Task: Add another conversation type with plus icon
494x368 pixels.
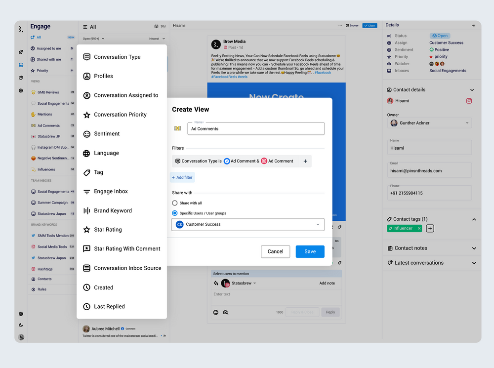Action: (x=305, y=161)
